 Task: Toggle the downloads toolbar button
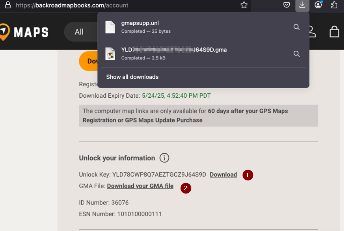(x=302, y=5)
